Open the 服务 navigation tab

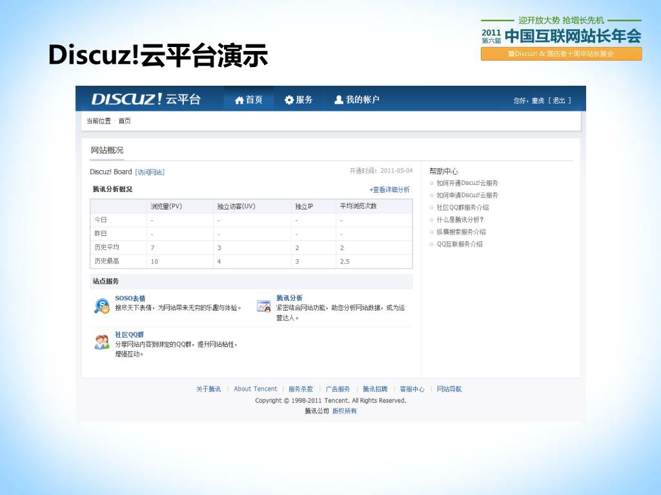pos(298,100)
